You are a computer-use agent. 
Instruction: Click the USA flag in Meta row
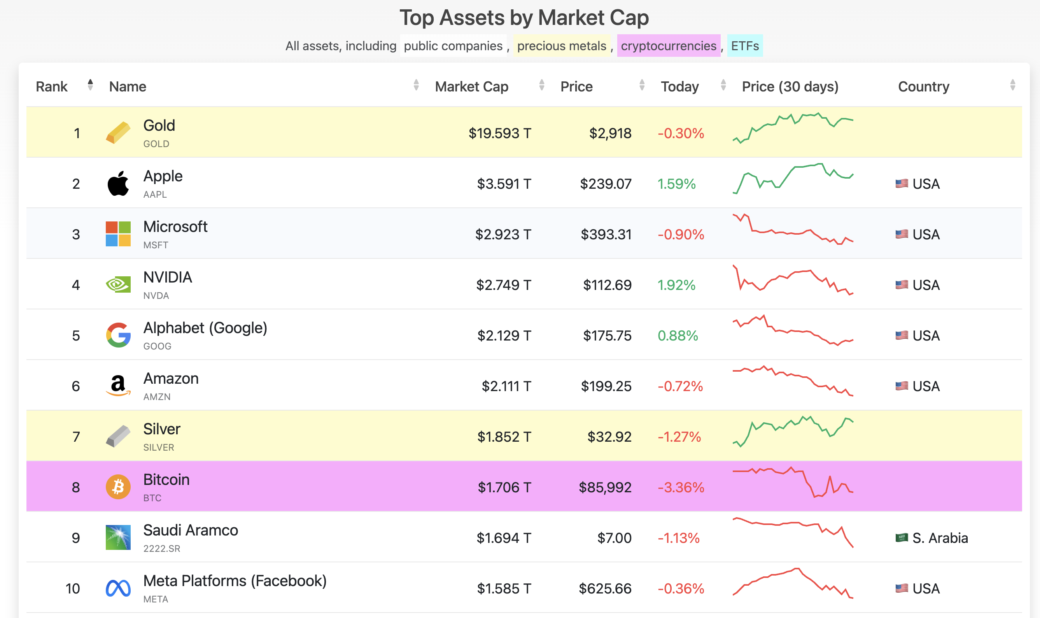902,588
